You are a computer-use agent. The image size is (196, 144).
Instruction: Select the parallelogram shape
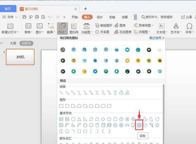91,119
